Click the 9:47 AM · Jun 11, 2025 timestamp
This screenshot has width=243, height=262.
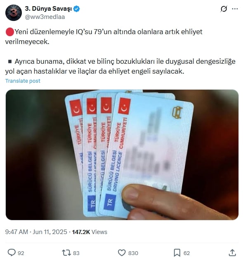tap(36, 232)
